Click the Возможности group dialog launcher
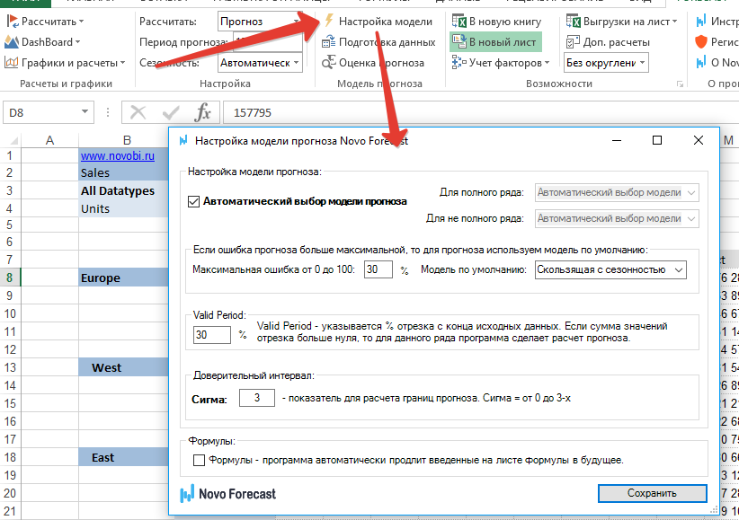The width and height of the screenshot is (739, 520). (x=680, y=84)
